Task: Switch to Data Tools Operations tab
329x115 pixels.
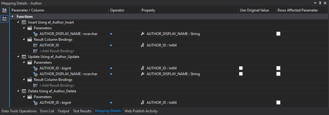Action: [19, 111]
